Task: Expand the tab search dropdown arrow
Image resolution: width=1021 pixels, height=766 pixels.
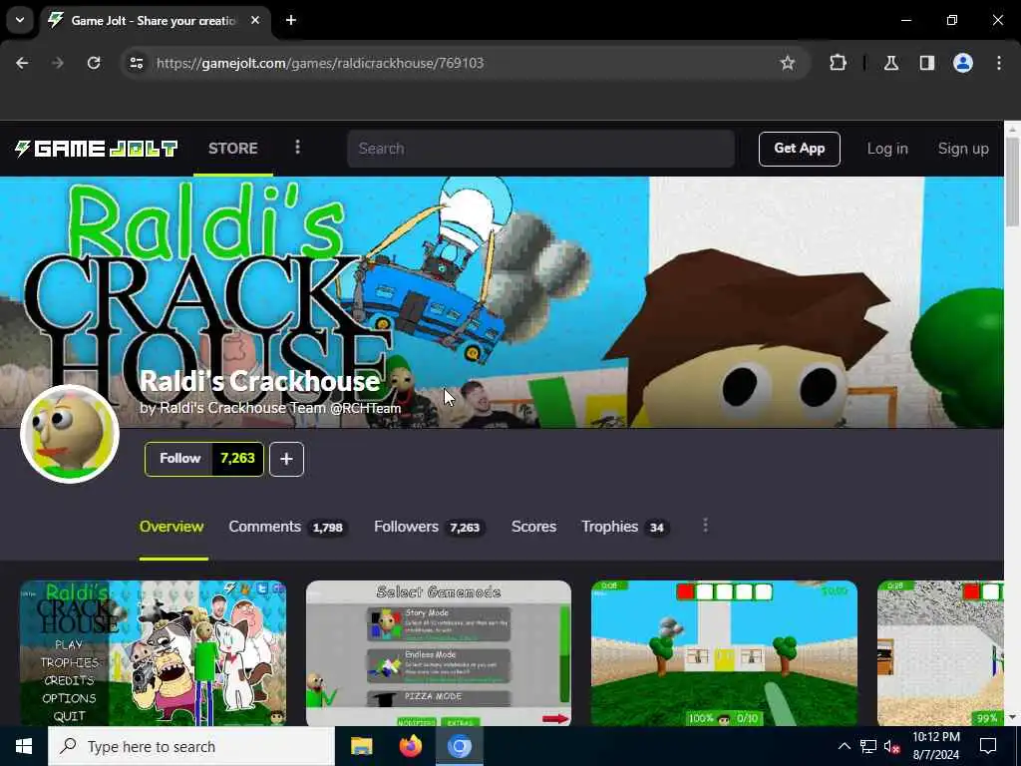Action: [20, 20]
